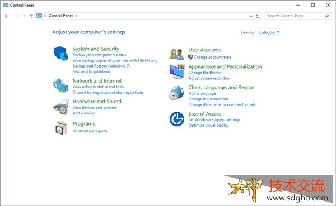This screenshot has width=336, height=206.
Task: Click the Add a device link
Action: 84,113
